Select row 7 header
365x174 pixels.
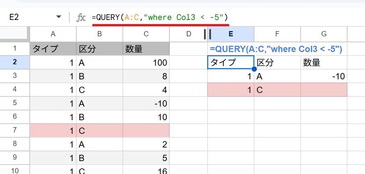click(x=15, y=130)
